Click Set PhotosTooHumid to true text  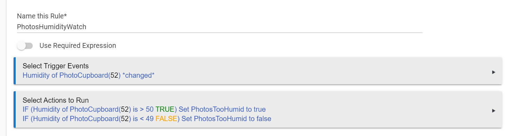click(222, 109)
